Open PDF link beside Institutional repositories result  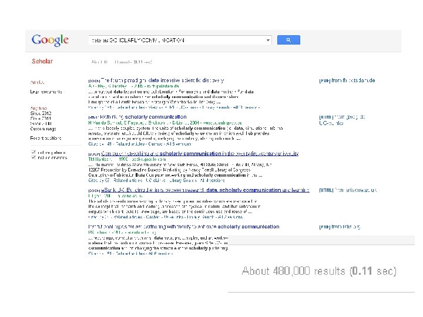340,227
